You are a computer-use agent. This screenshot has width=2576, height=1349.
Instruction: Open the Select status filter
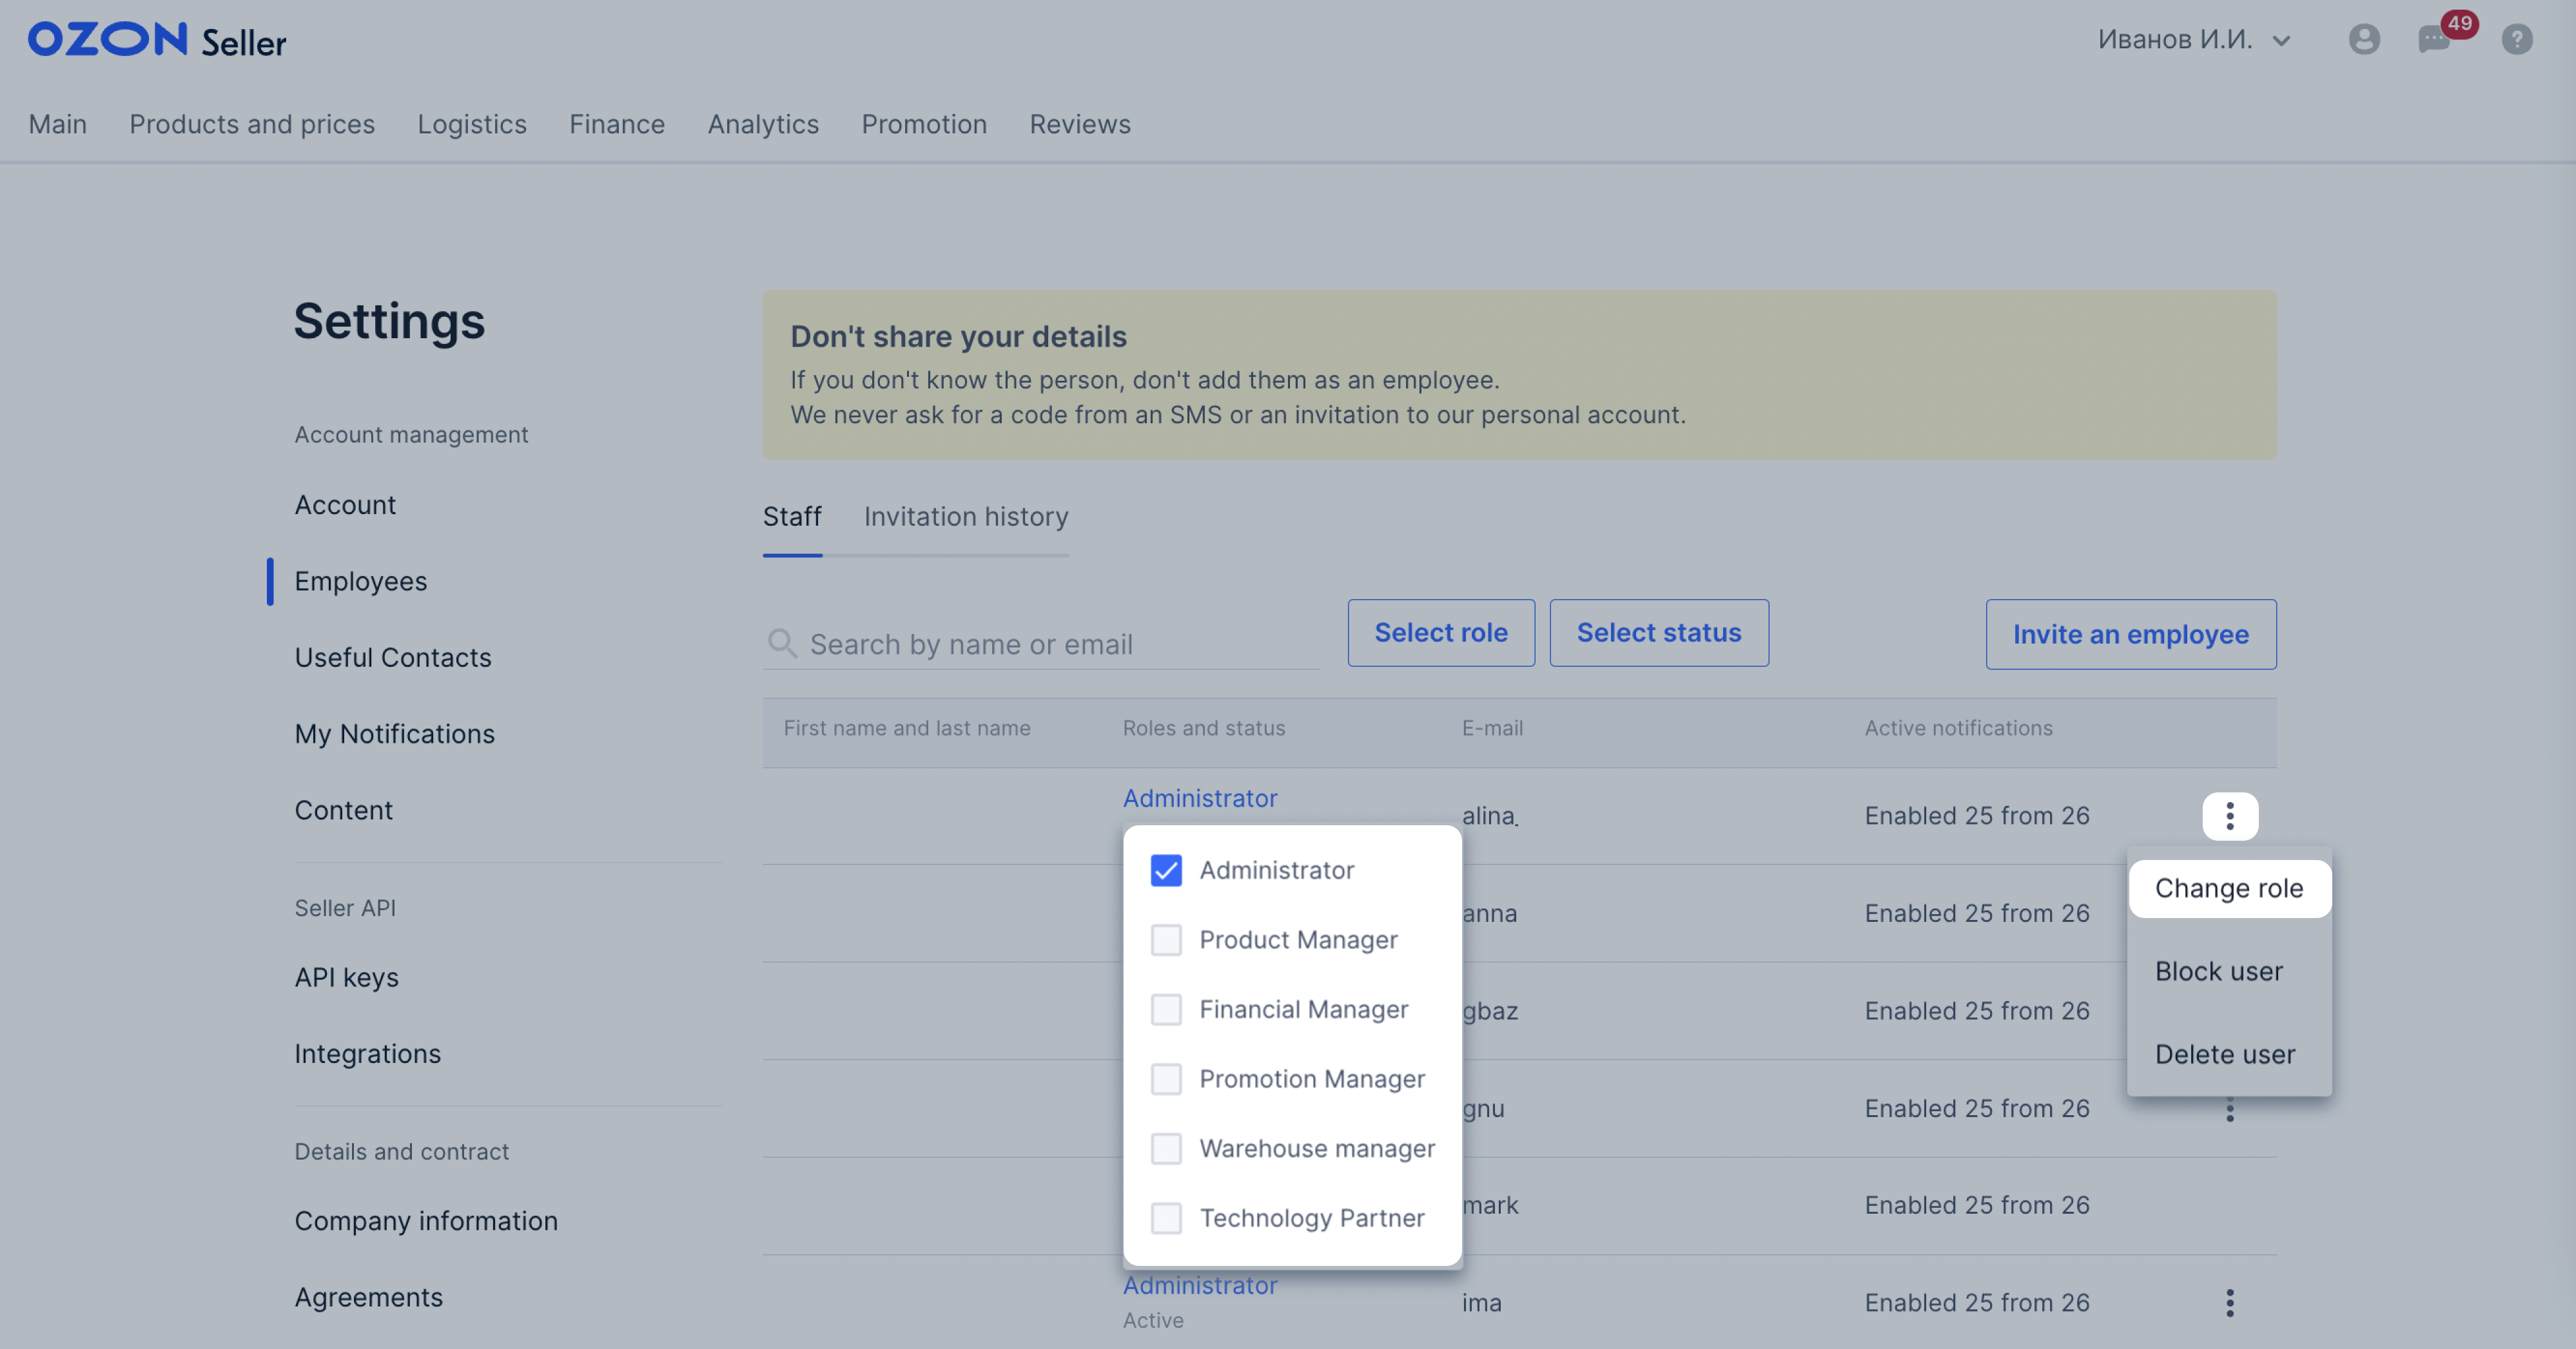coord(1659,633)
